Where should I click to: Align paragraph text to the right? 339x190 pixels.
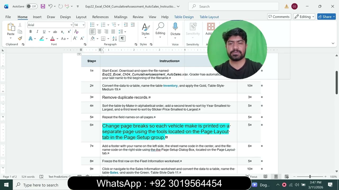click(106, 32)
